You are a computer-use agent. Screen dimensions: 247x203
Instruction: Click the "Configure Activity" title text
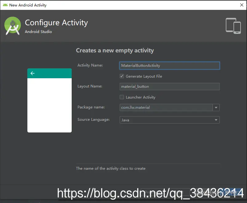[56, 23]
